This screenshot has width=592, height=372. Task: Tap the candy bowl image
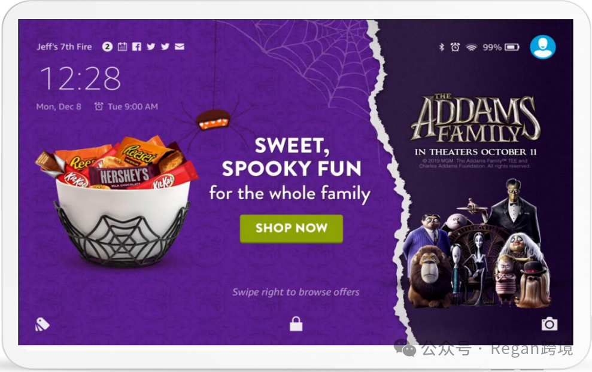coord(118,201)
